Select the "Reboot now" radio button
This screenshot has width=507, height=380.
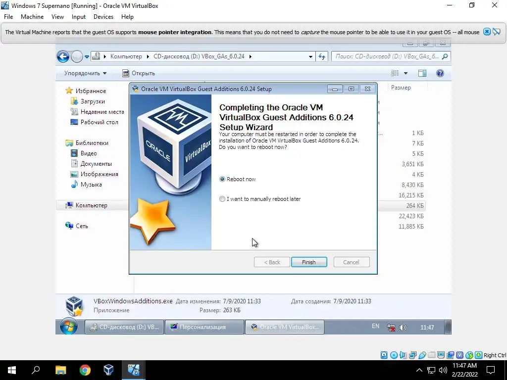[x=222, y=179]
